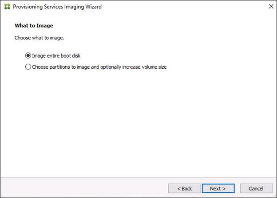
Task: Click the empty radio circle beside "Choose partitions"
Action: 28,67
